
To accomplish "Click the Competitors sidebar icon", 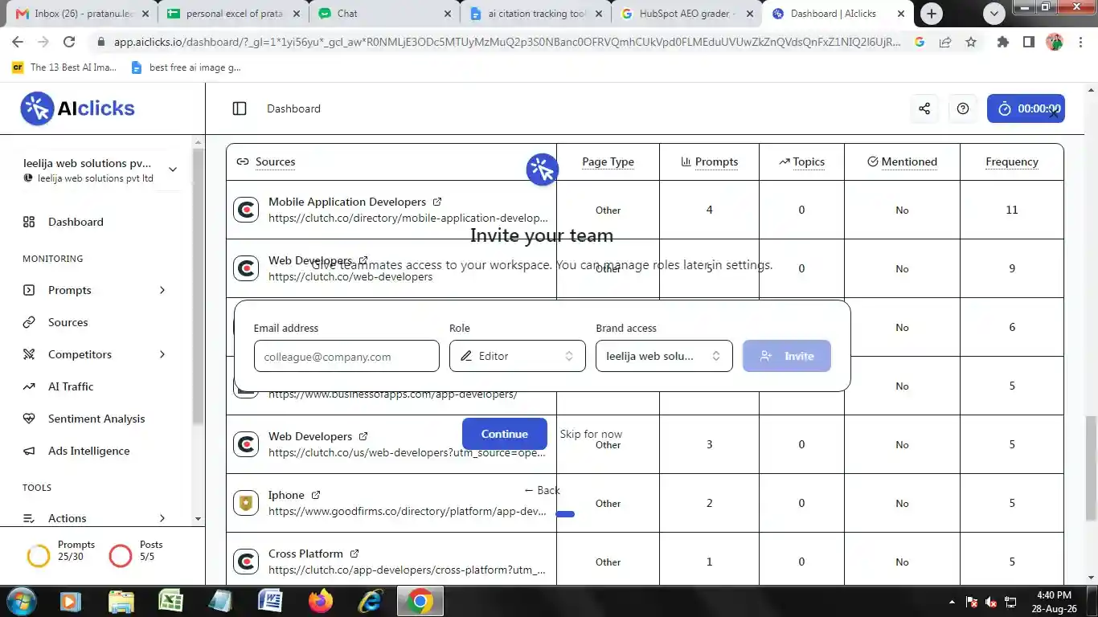I will pos(29,354).
